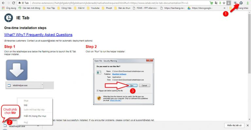Click the translate icon in address bar
The height and width of the screenshot is (130, 251).
click(x=216, y=3)
